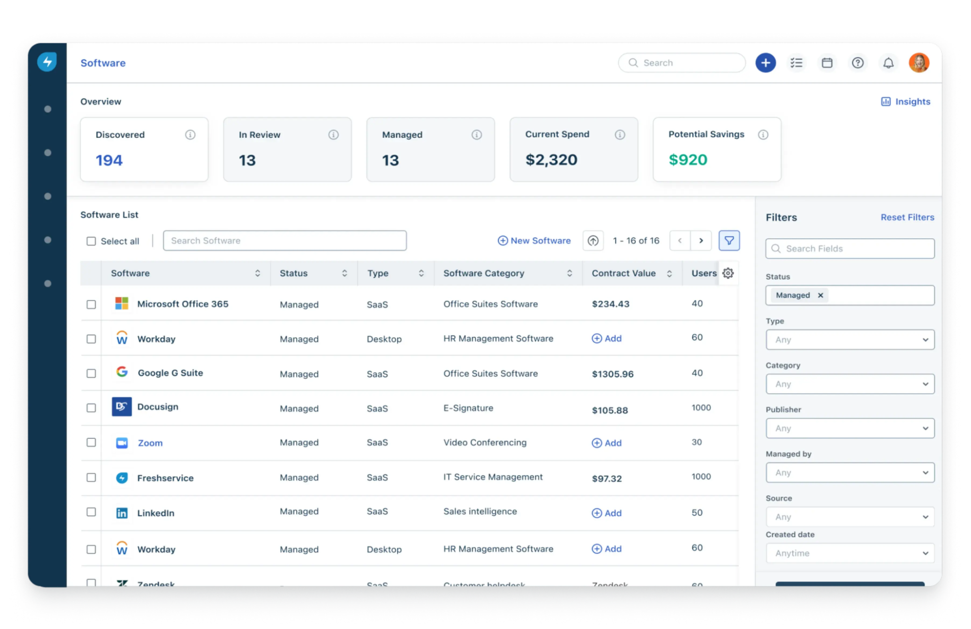Image resolution: width=971 pixels, height=629 pixels.
Task: Go to previous page of software list
Action: tap(680, 240)
